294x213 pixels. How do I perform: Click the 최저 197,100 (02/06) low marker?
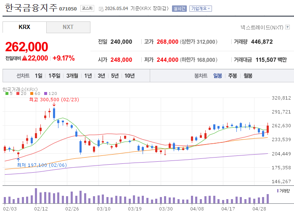pos(42,165)
